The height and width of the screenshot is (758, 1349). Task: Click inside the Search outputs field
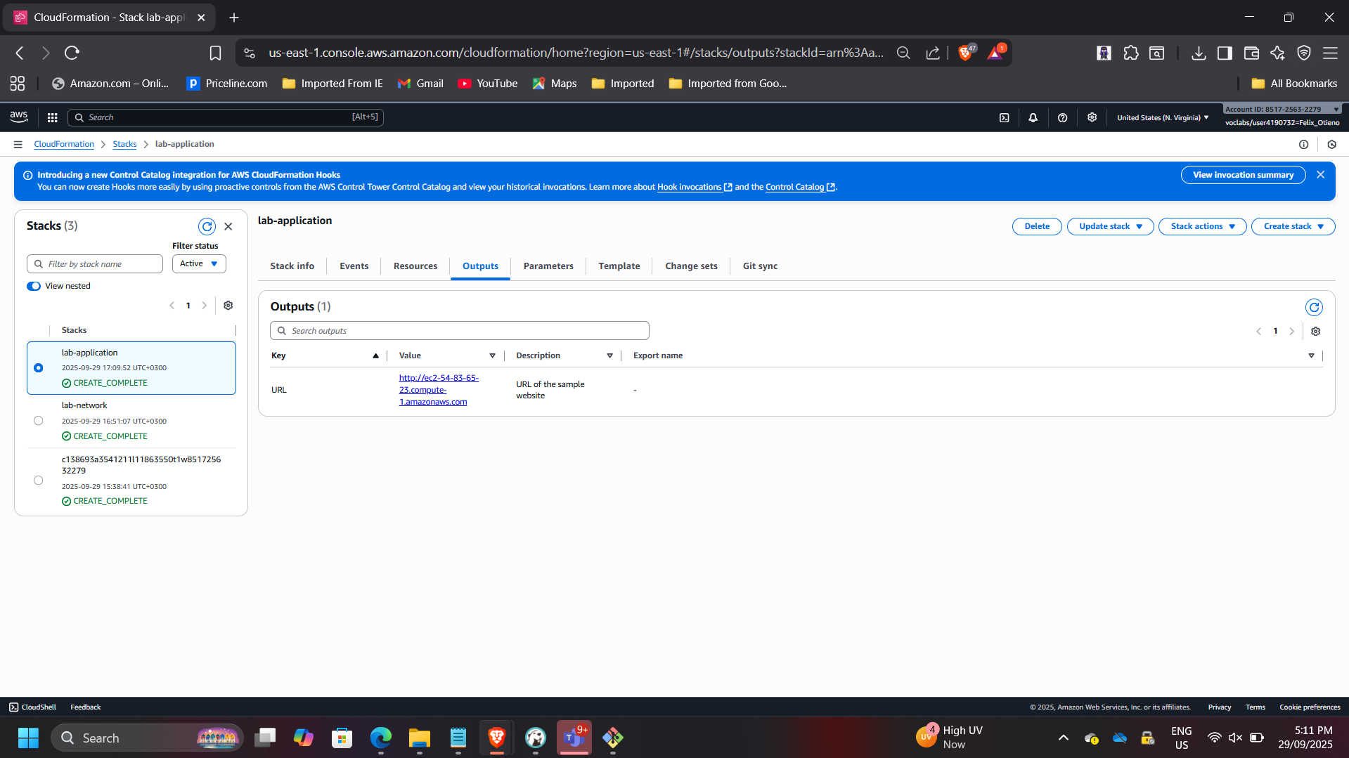[x=459, y=330]
